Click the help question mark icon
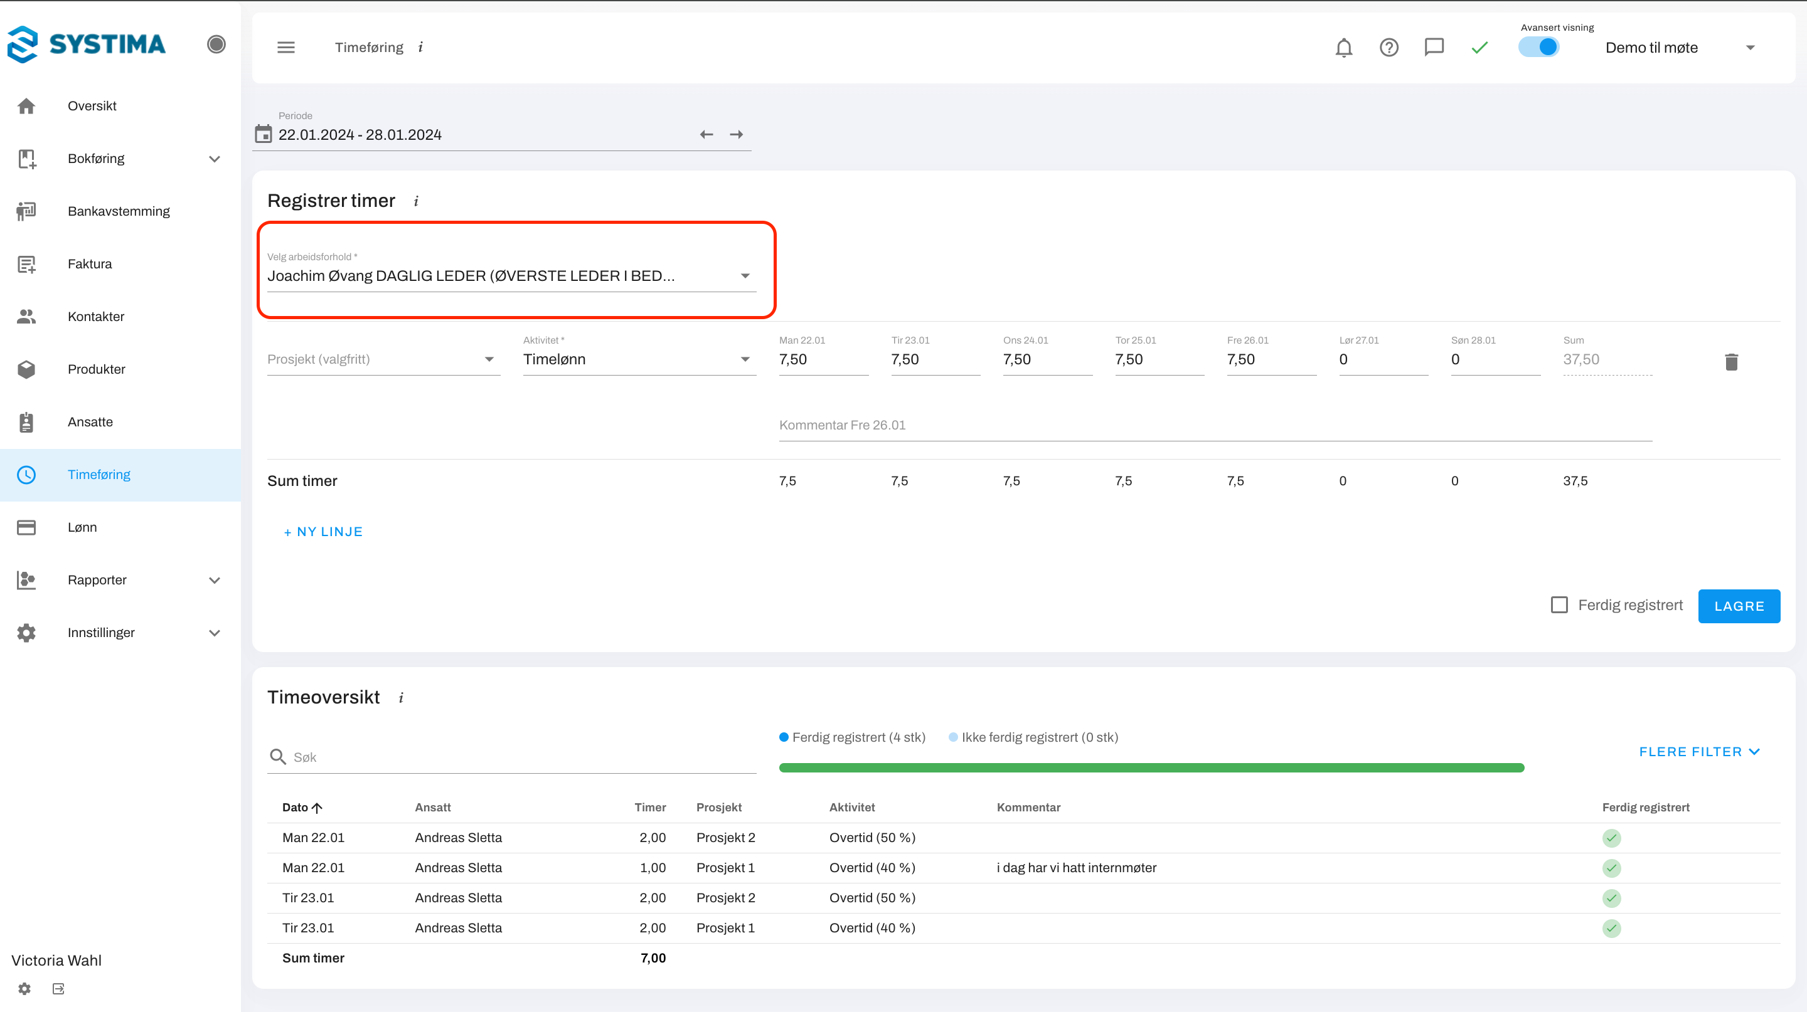Image resolution: width=1807 pixels, height=1012 pixels. tap(1389, 48)
